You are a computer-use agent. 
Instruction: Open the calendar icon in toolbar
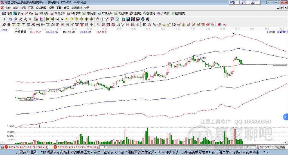coord(123,19)
